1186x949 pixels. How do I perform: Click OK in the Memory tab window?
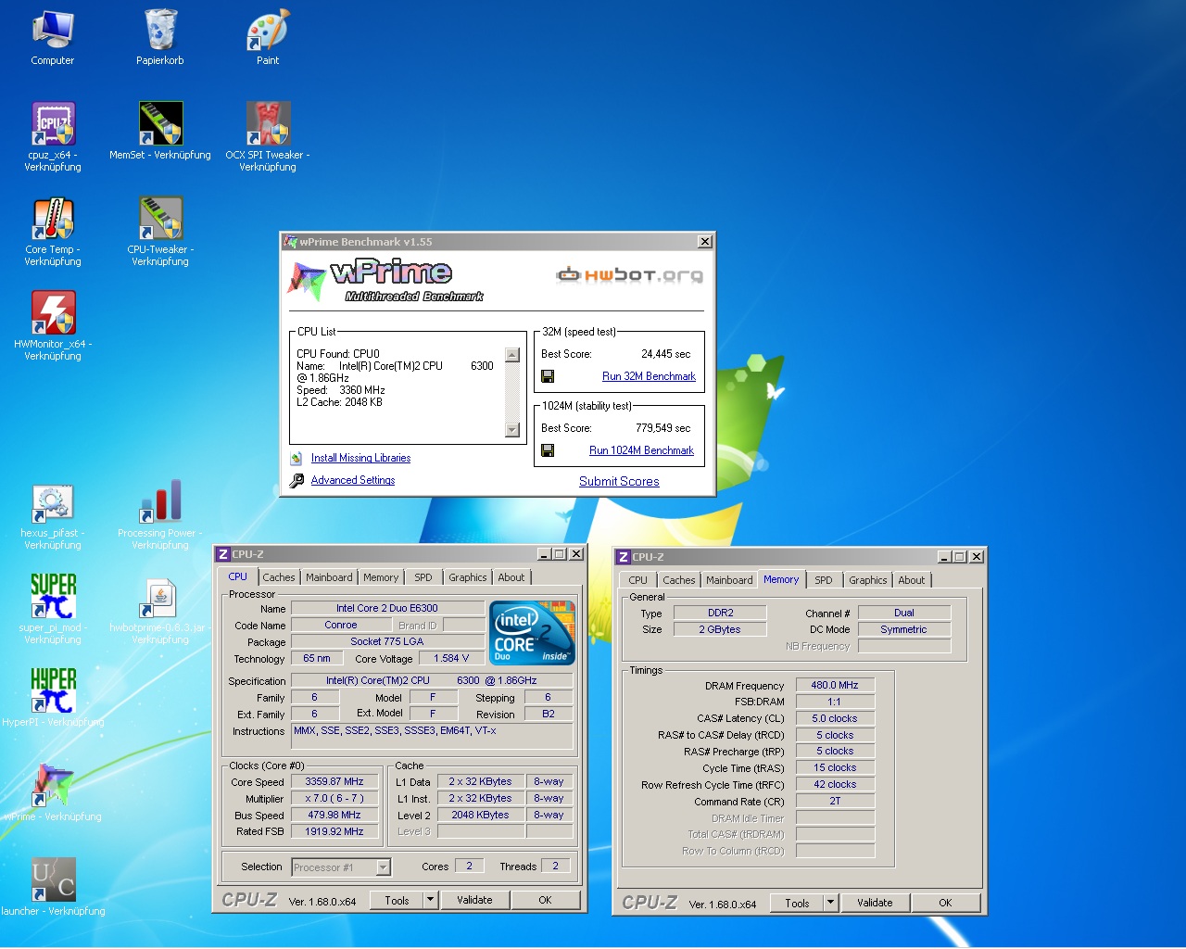pos(945,903)
